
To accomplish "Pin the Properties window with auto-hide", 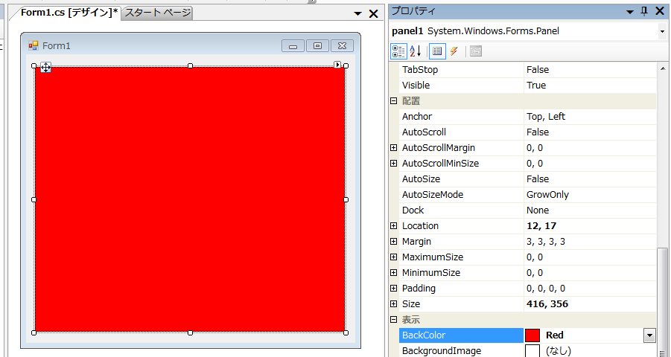I will [x=644, y=11].
